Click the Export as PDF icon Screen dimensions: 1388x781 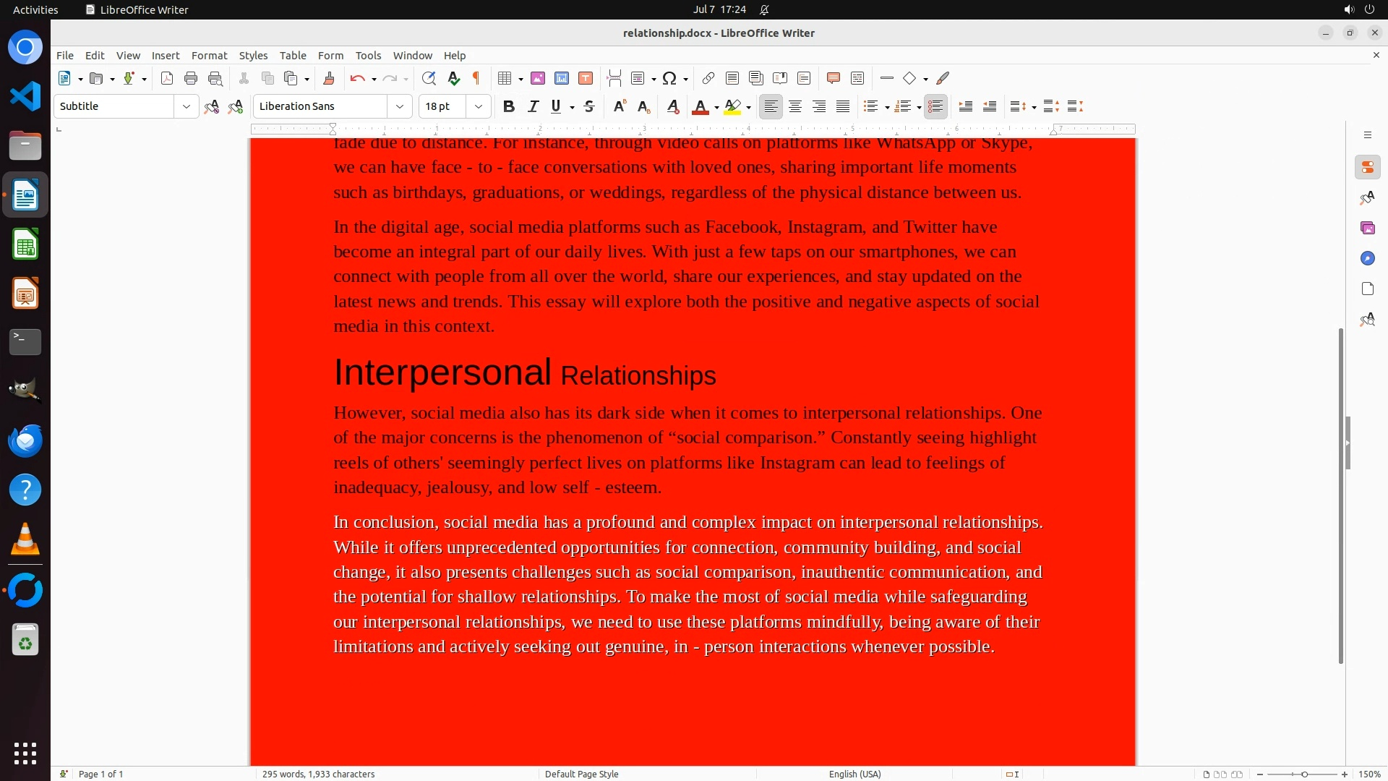[x=167, y=78]
